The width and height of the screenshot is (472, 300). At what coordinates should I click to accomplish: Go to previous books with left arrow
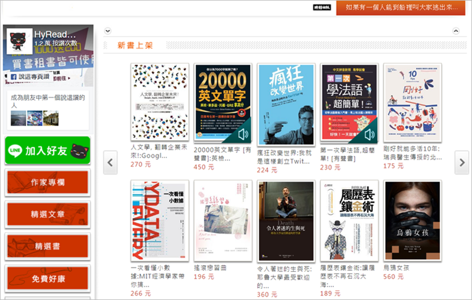pos(110,162)
